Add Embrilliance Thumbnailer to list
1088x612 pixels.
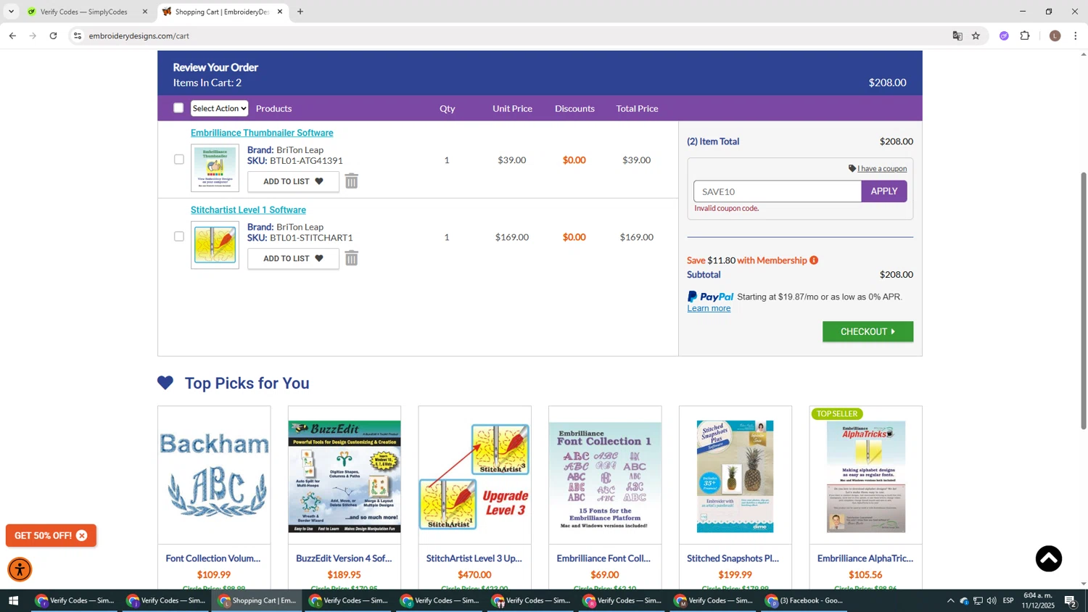point(293,181)
